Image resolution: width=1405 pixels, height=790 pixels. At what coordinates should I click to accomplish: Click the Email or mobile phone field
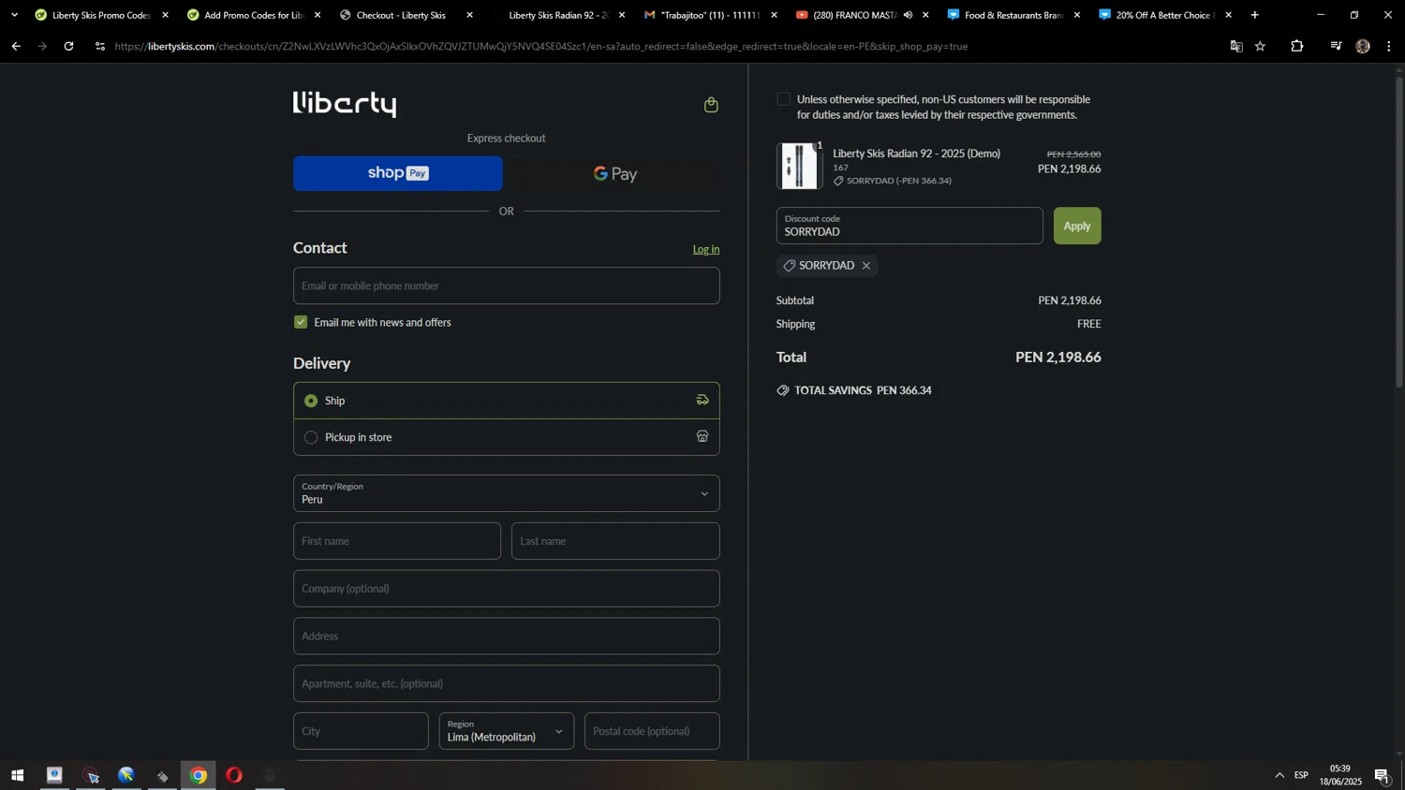pos(506,285)
